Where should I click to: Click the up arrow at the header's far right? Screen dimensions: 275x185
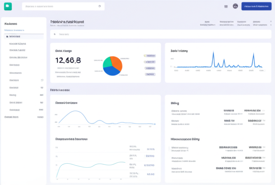click(x=270, y=21)
